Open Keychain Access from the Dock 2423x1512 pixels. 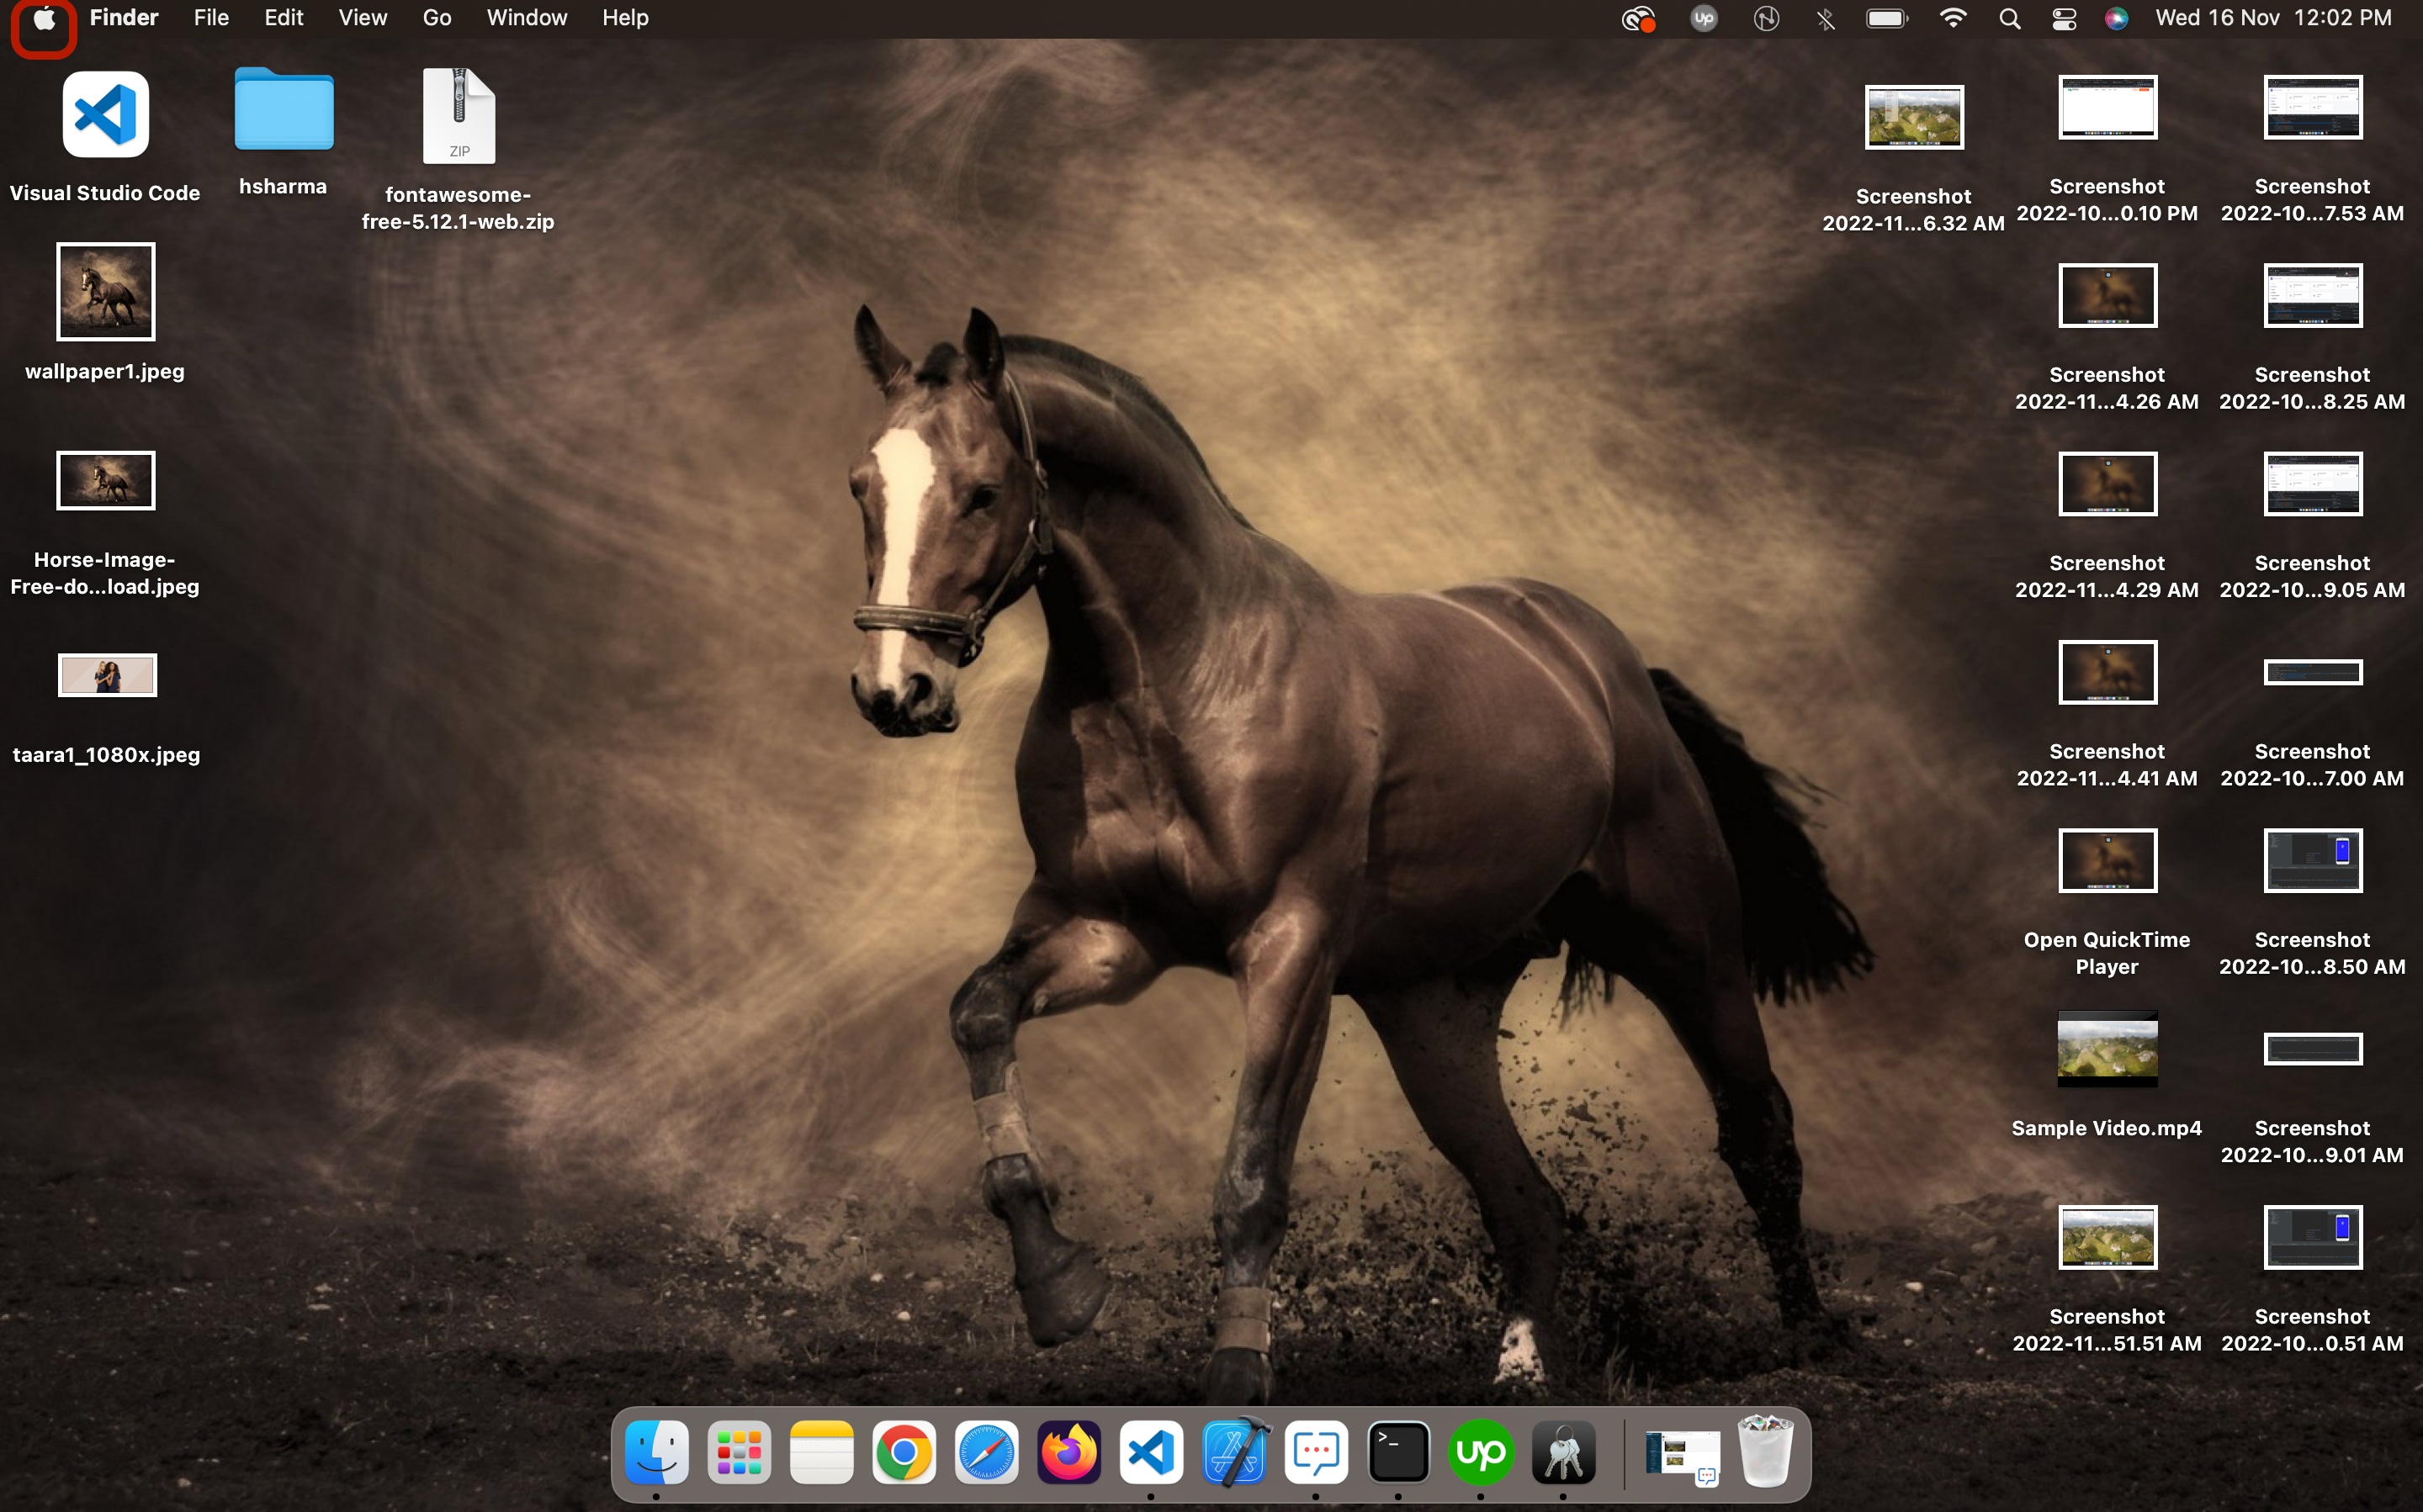coord(1564,1452)
